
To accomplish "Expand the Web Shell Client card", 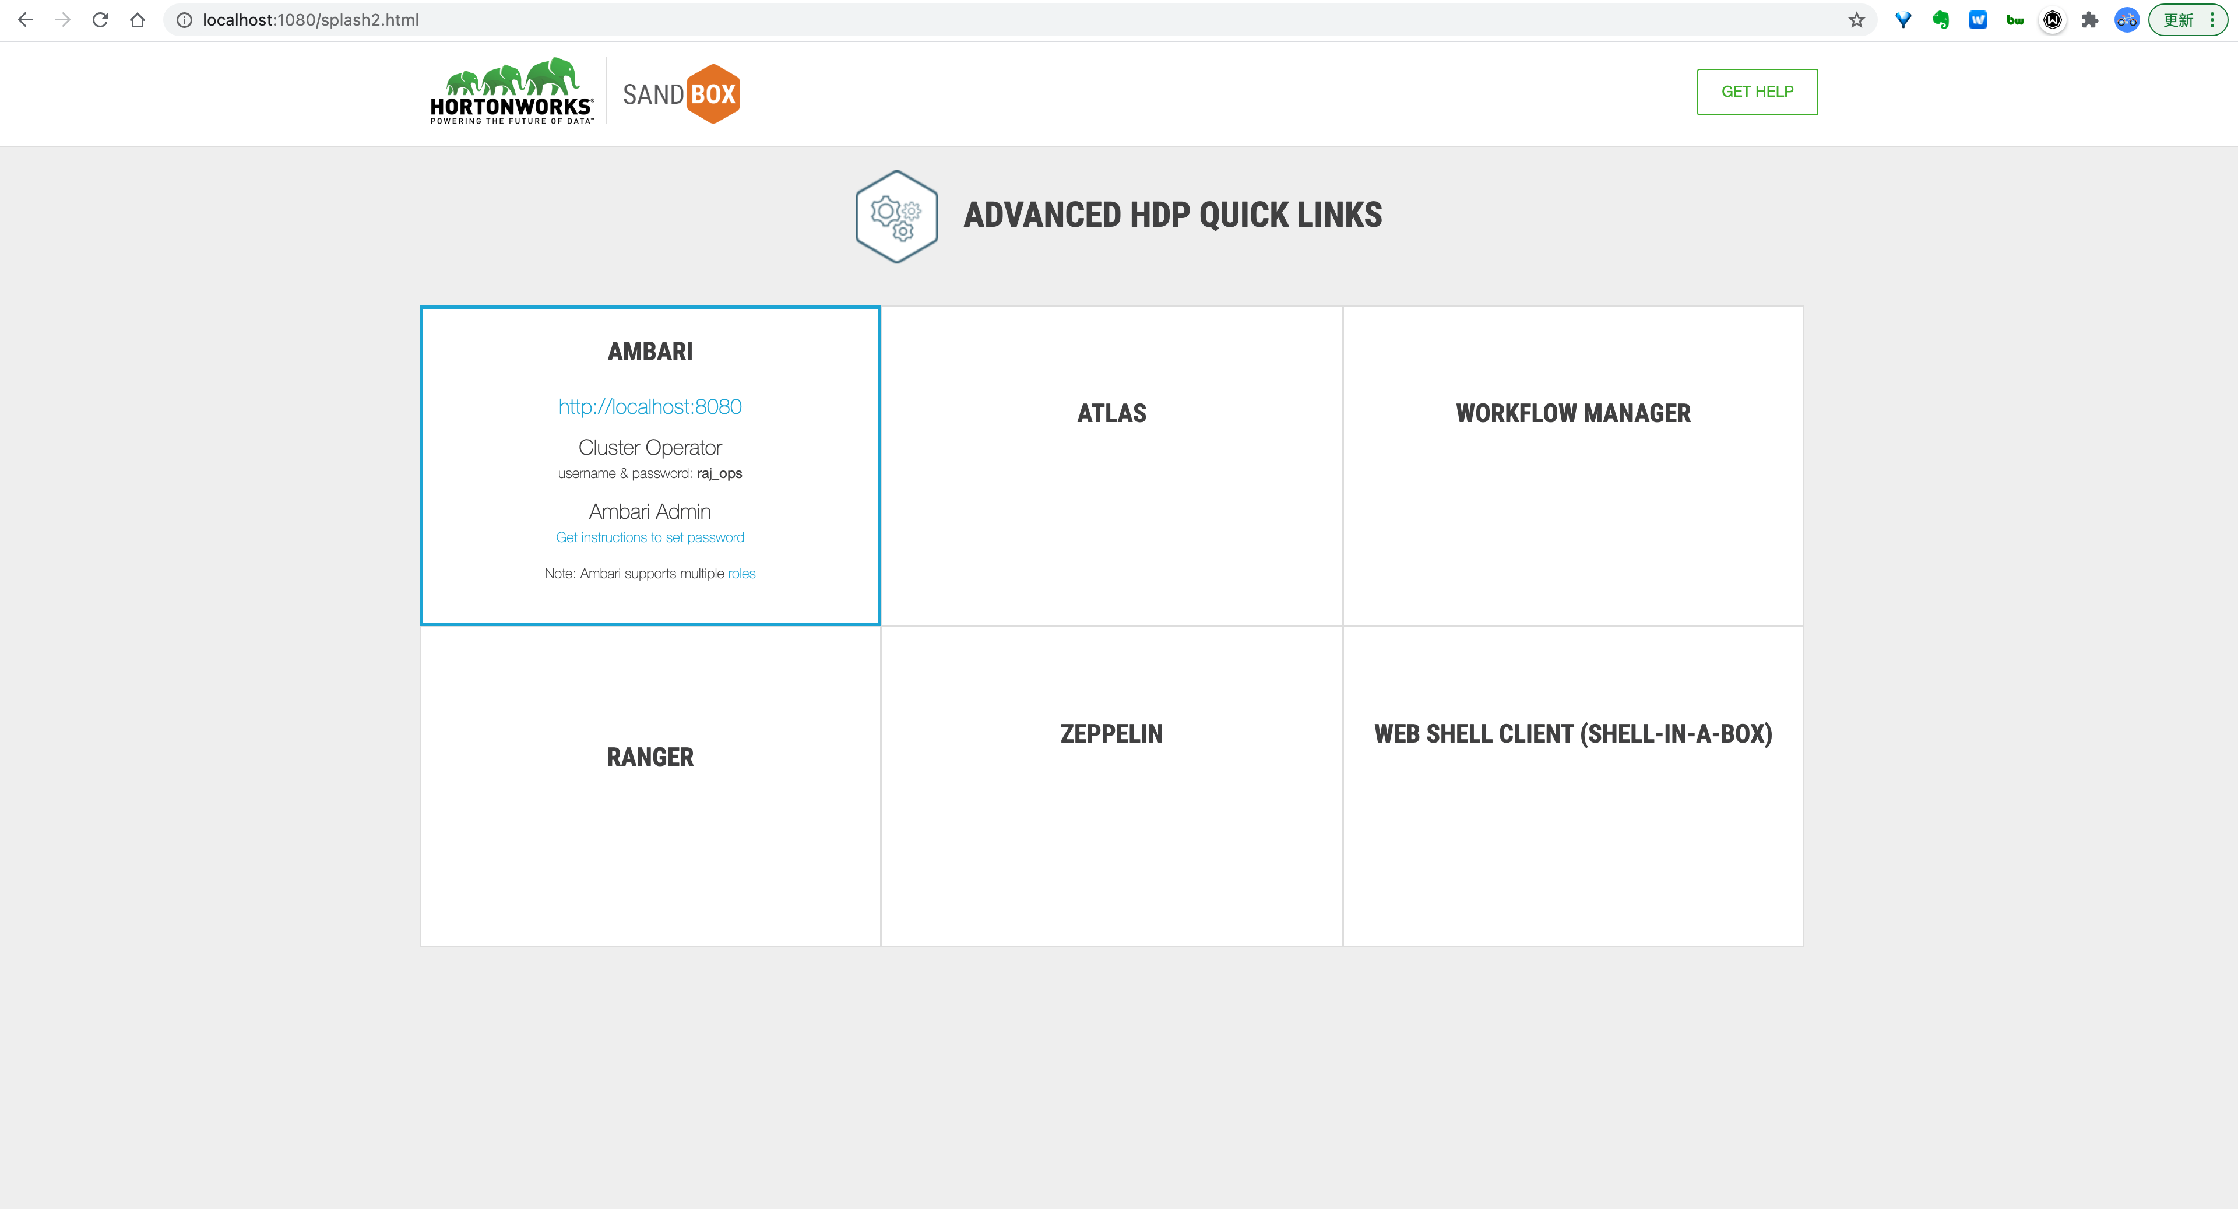I will pos(1572,786).
